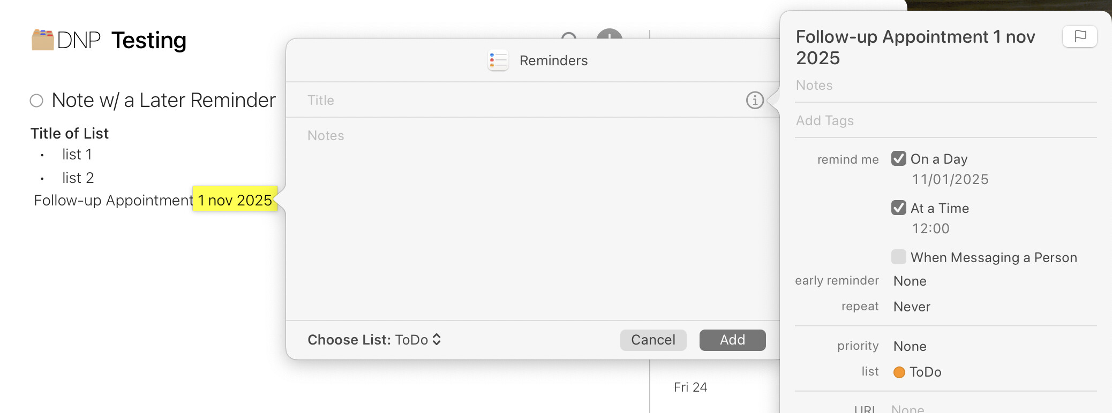Open the priority None dropdown
This screenshot has height=413, width=1112.
click(x=910, y=347)
